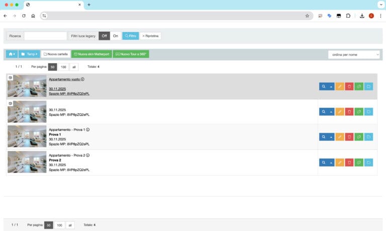
Task: Click the Nuovo Tour a 360° button
Action: pos(131,54)
